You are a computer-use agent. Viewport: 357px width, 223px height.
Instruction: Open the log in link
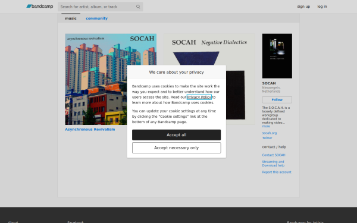pyautogui.click(x=322, y=7)
